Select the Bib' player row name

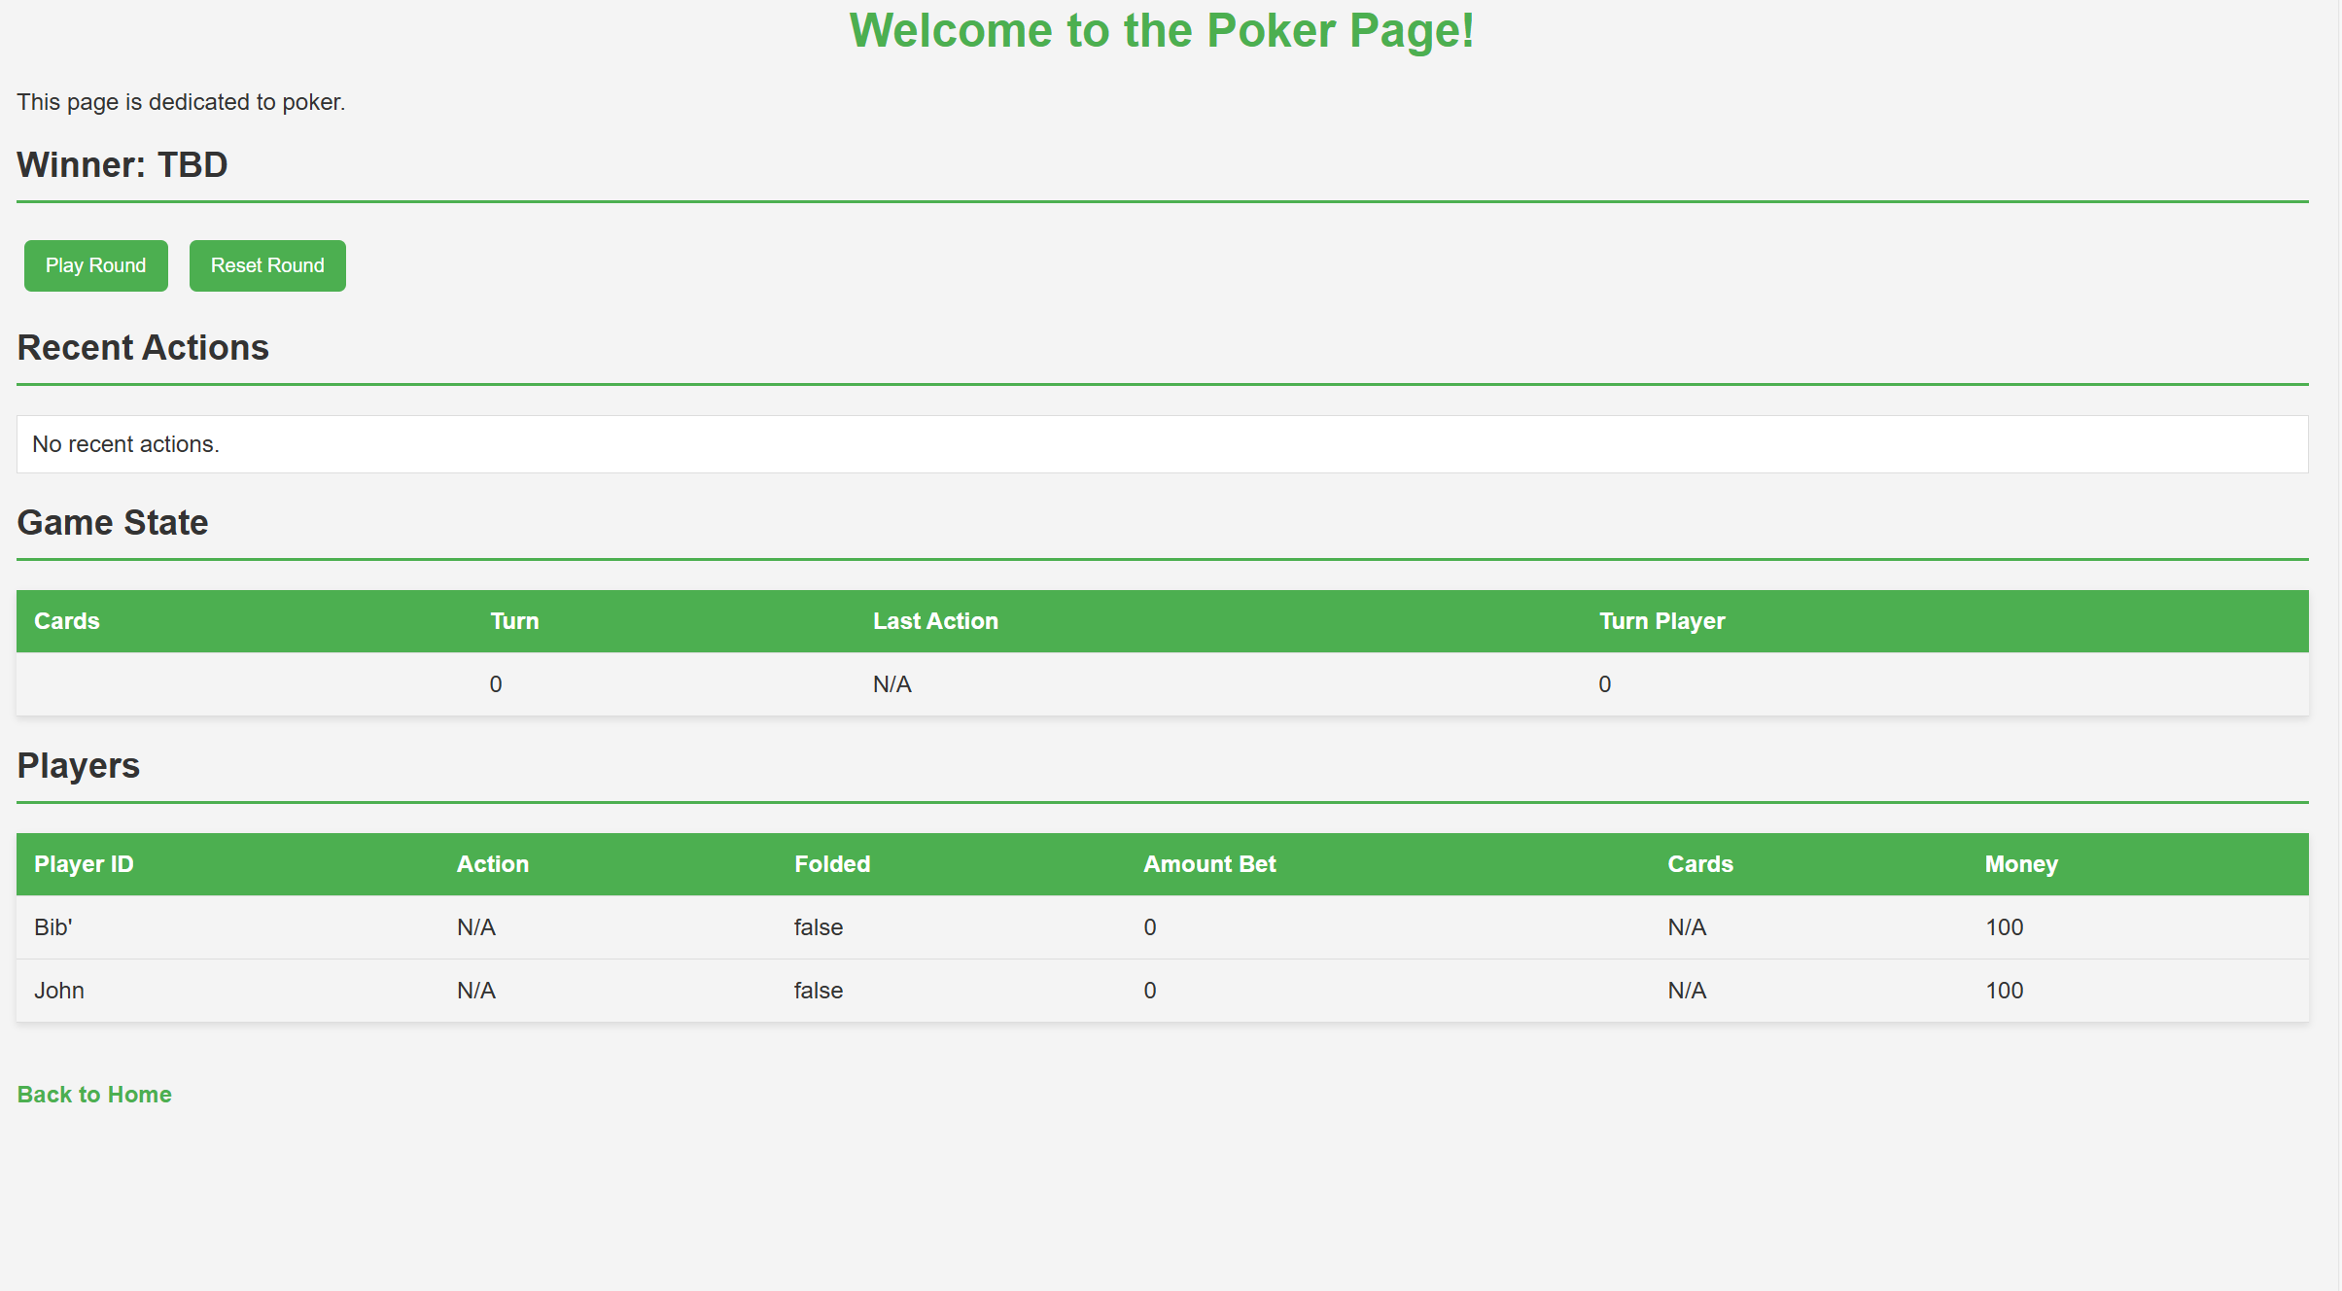tap(53, 927)
